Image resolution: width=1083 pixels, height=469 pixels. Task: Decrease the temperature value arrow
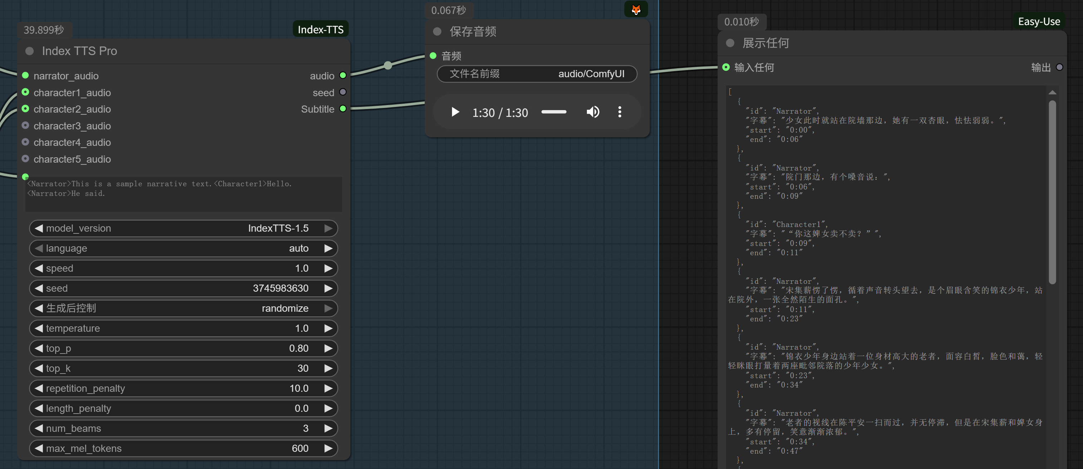pos(39,328)
